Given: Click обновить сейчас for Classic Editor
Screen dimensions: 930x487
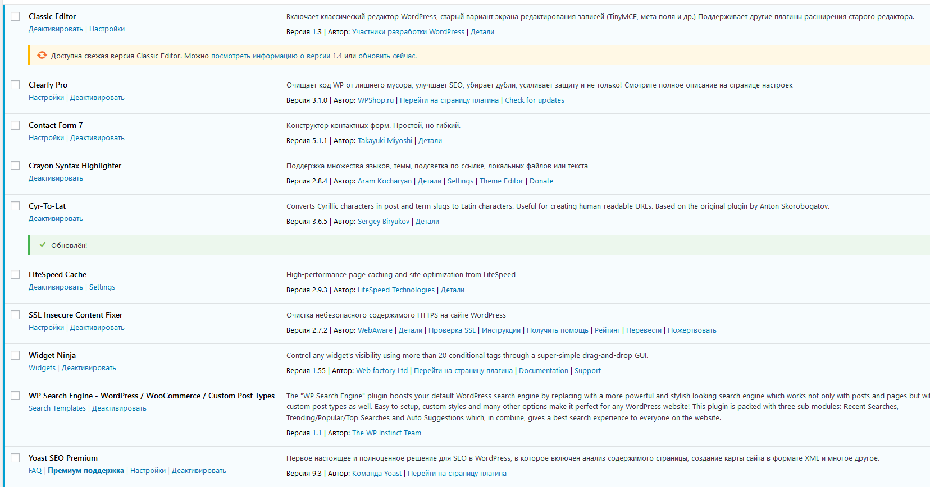Looking at the screenshot, I should click(387, 56).
